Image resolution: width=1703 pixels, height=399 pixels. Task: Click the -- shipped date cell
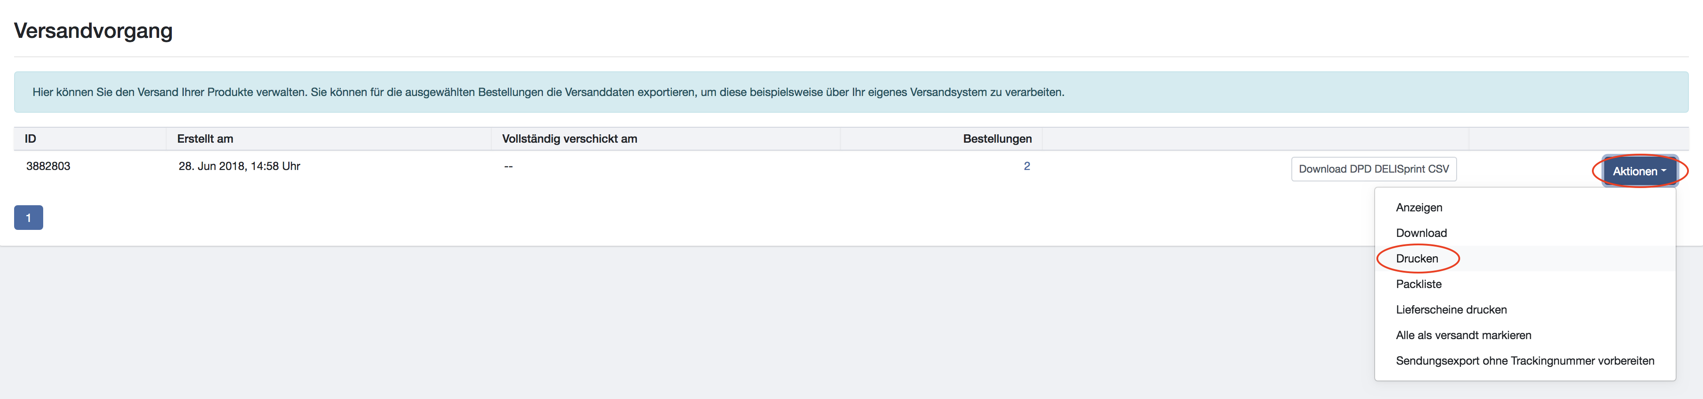click(509, 166)
